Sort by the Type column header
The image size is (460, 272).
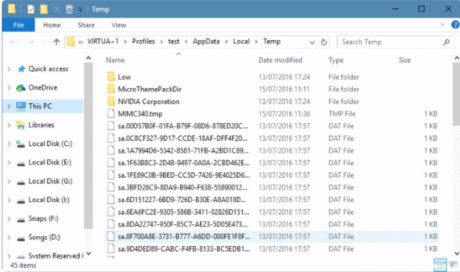(336, 60)
